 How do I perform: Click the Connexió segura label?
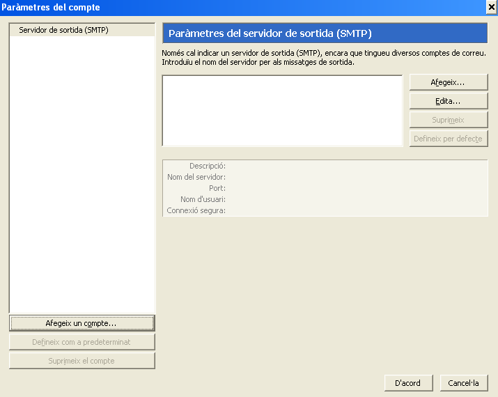(x=196, y=211)
